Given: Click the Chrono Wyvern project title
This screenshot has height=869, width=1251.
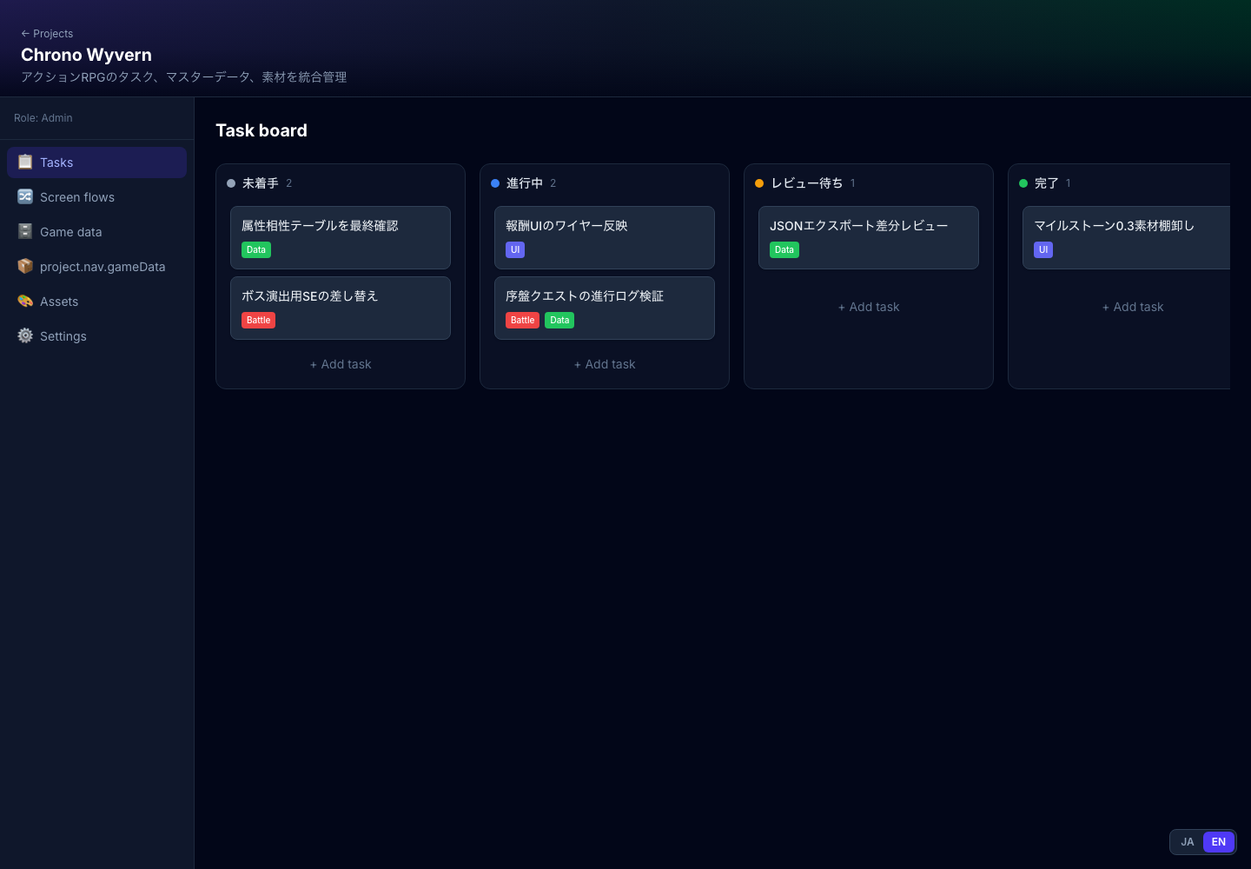Looking at the screenshot, I should pos(86,55).
